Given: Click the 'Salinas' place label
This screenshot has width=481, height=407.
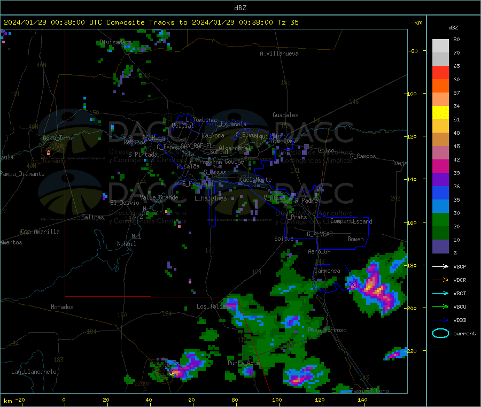Looking at the screenshot, I should point(92,217).
